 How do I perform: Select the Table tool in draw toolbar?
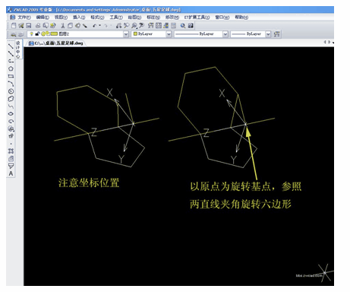pyautogui.click(x=11, y=167)
